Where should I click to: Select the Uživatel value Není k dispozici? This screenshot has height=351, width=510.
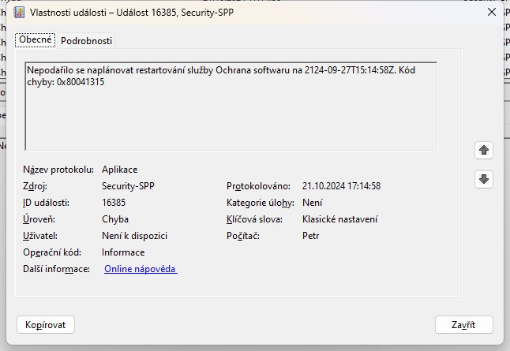(x=134, y=236)
